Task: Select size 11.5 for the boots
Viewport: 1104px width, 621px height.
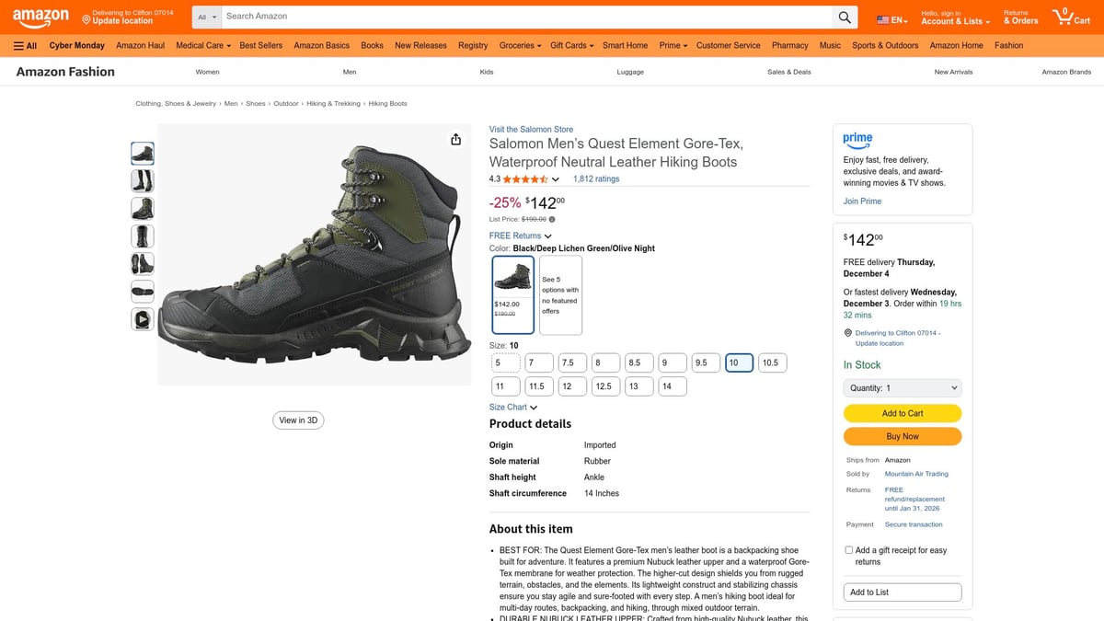Action: point(538,385)
